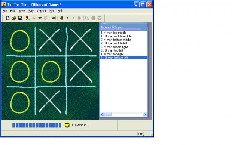The image size is (232, 145).
Task: Click moves list scroll right arrow
Action: tap(145, 114)
